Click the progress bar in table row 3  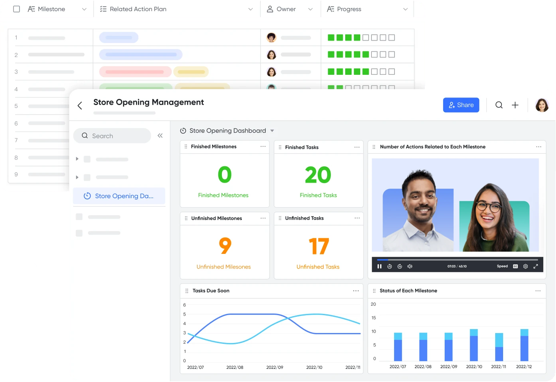tap(361, 72)
